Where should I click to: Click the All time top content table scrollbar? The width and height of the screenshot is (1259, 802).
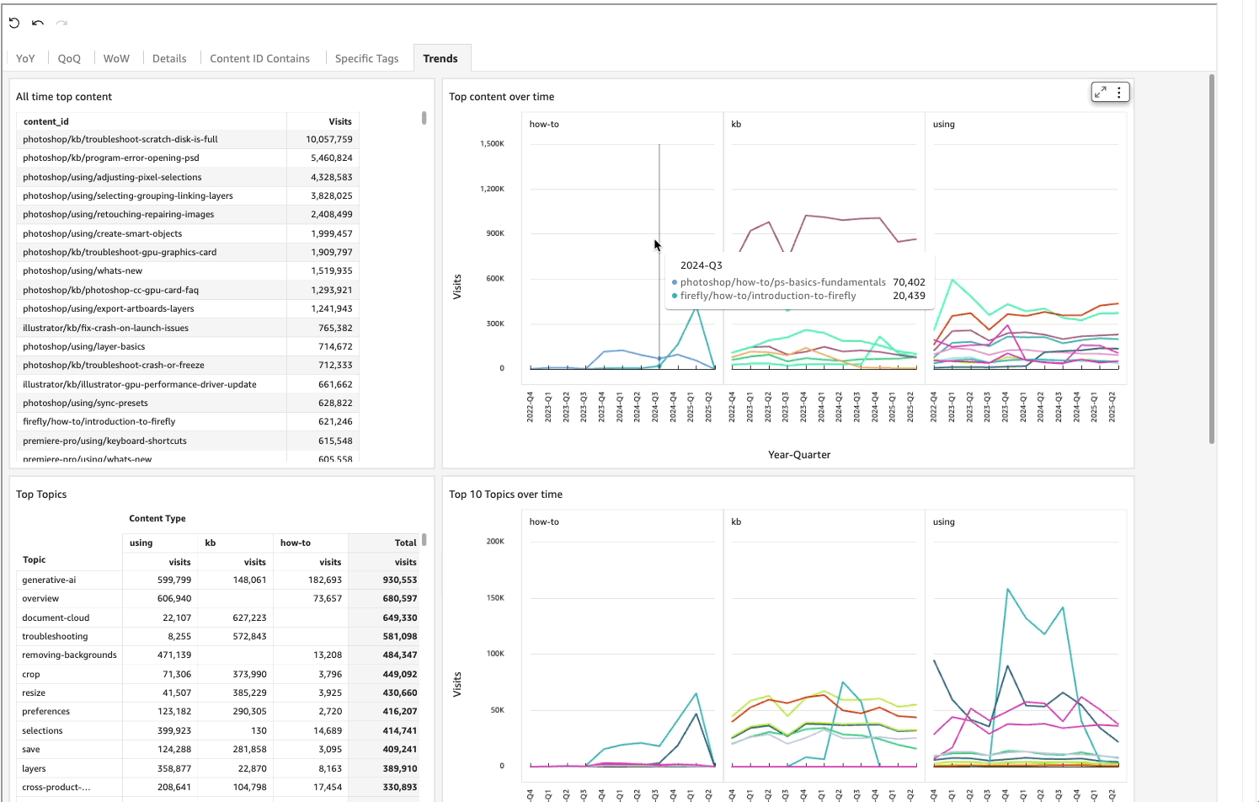click(424, 118)
